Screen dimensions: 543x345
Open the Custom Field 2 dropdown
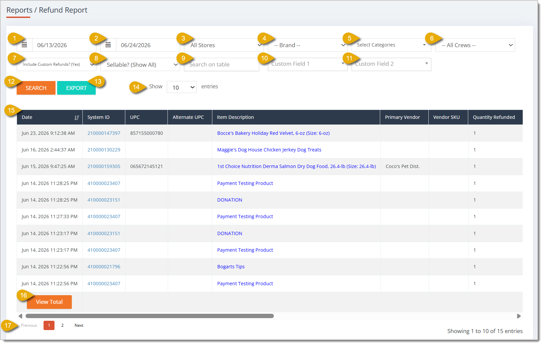[x=391, y=64]
